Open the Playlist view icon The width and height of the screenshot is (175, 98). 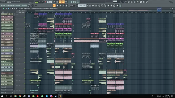(90, 6)
